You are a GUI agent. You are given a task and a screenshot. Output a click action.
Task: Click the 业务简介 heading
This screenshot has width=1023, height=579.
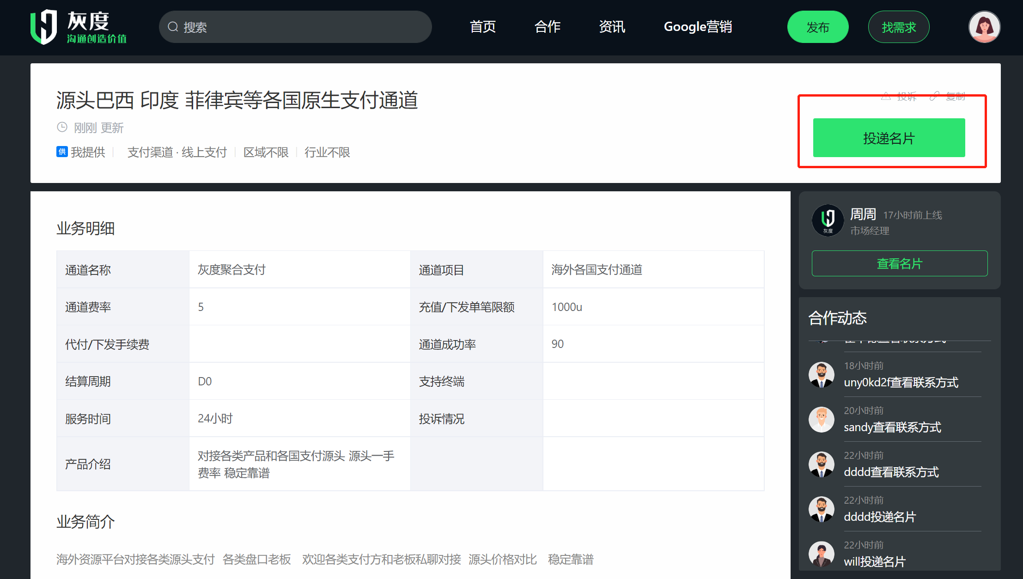point(85,522)
